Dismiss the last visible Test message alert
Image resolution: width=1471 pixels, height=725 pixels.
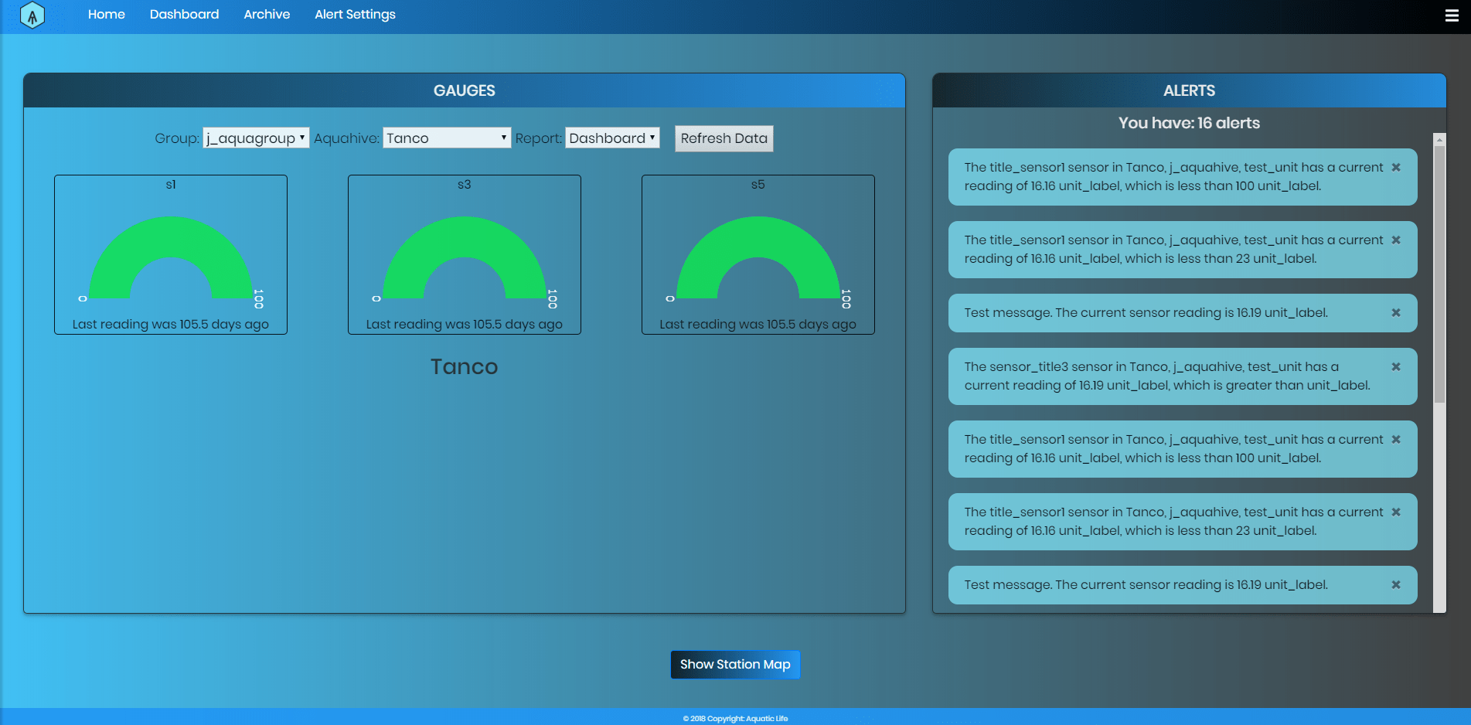click(x=1396, y=585)
